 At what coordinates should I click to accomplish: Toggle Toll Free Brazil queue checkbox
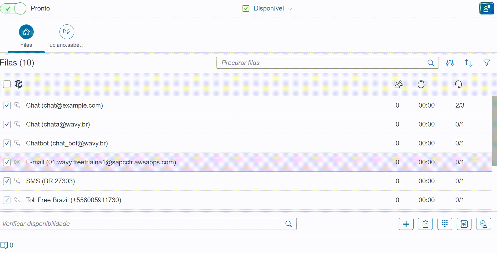pyautogui.click(x=7, y=200)
